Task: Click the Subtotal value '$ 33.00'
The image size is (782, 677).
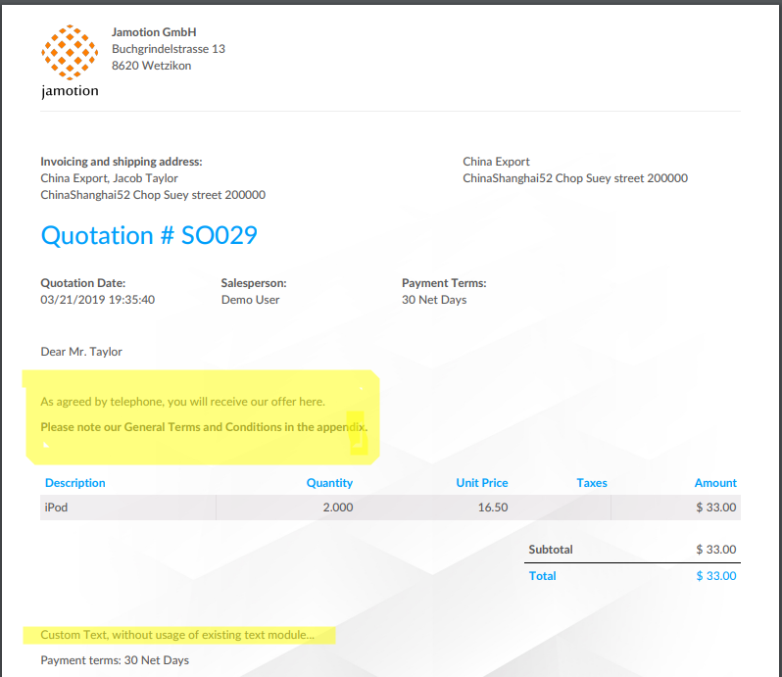Action: coord(715,550)
